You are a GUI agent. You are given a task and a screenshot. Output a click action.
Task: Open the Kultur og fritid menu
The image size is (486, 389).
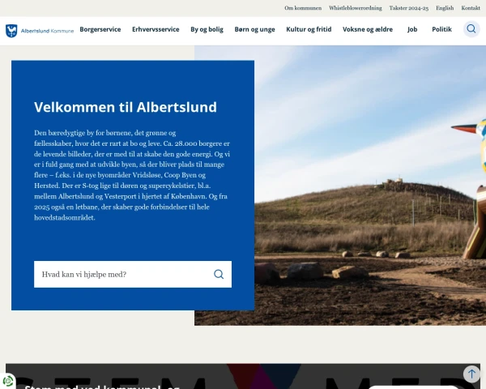tap(309, 29)
